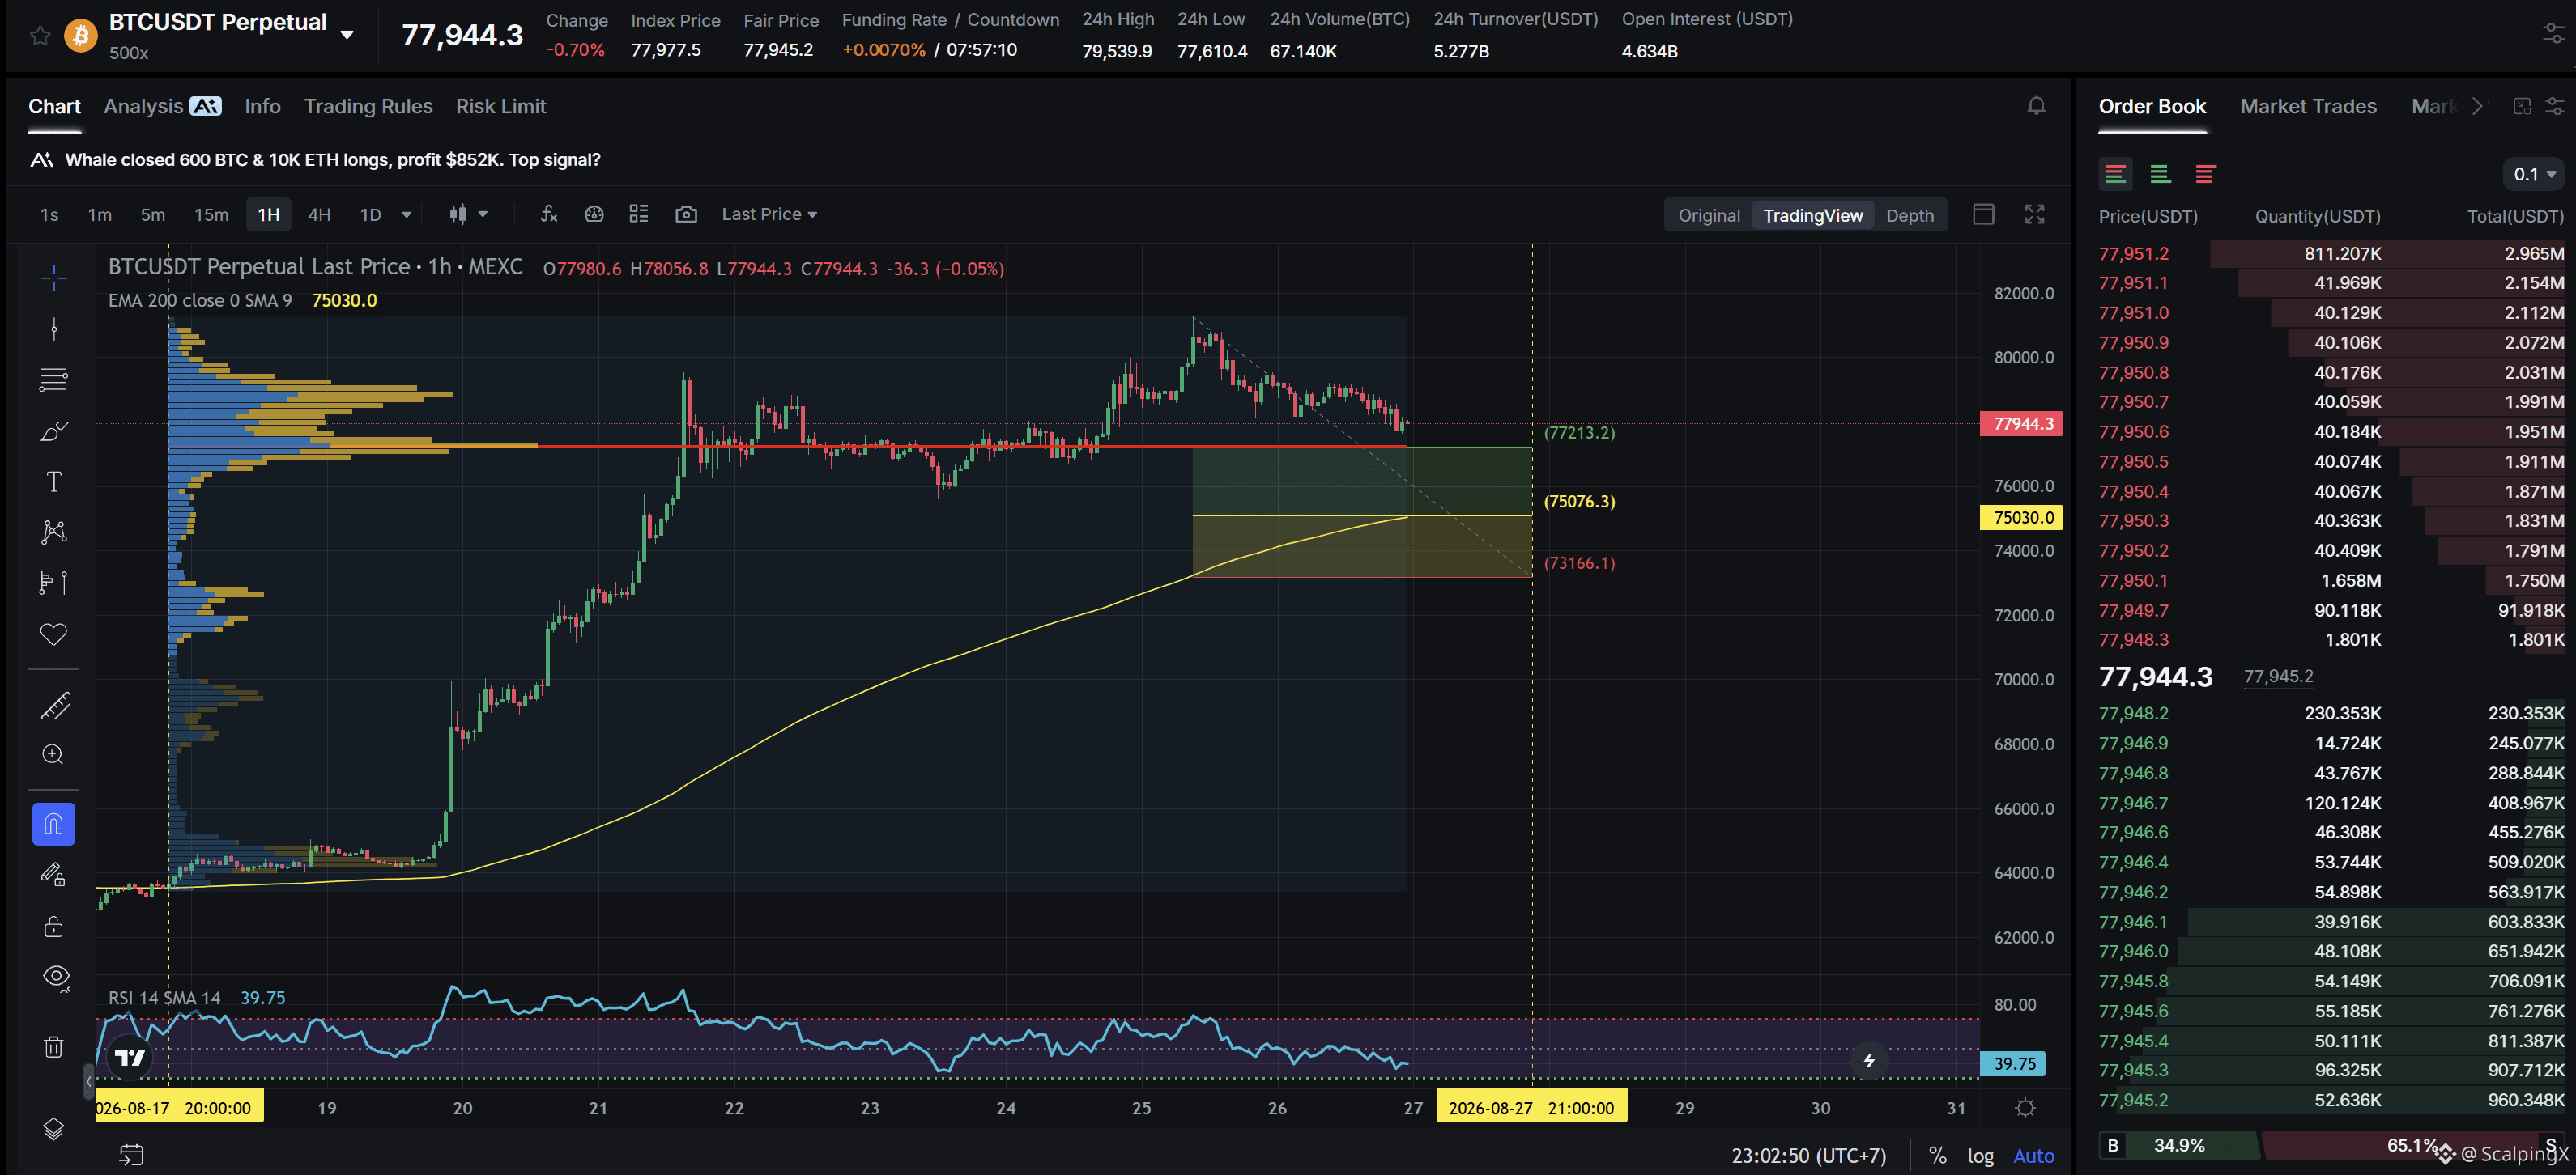
Task: Expand the BTCUSDT Perpetual pair selector
Action: click(346, 35)
